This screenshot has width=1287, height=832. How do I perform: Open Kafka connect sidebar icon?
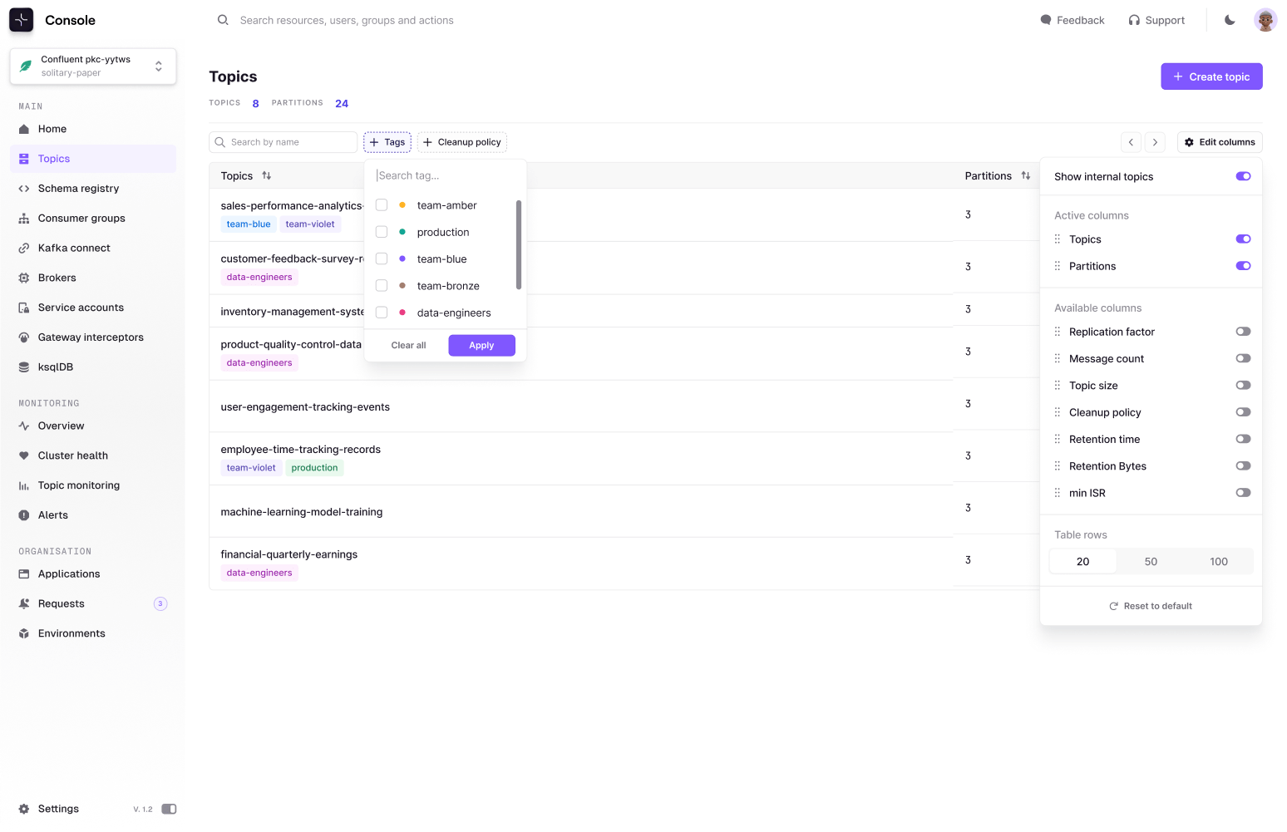pyautogui.click(x=24, y=249)
